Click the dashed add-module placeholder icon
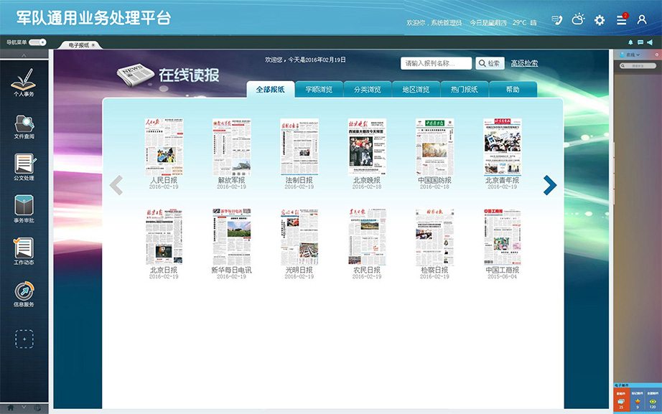Viewport: 662px width, 414px height. [24, 339]
